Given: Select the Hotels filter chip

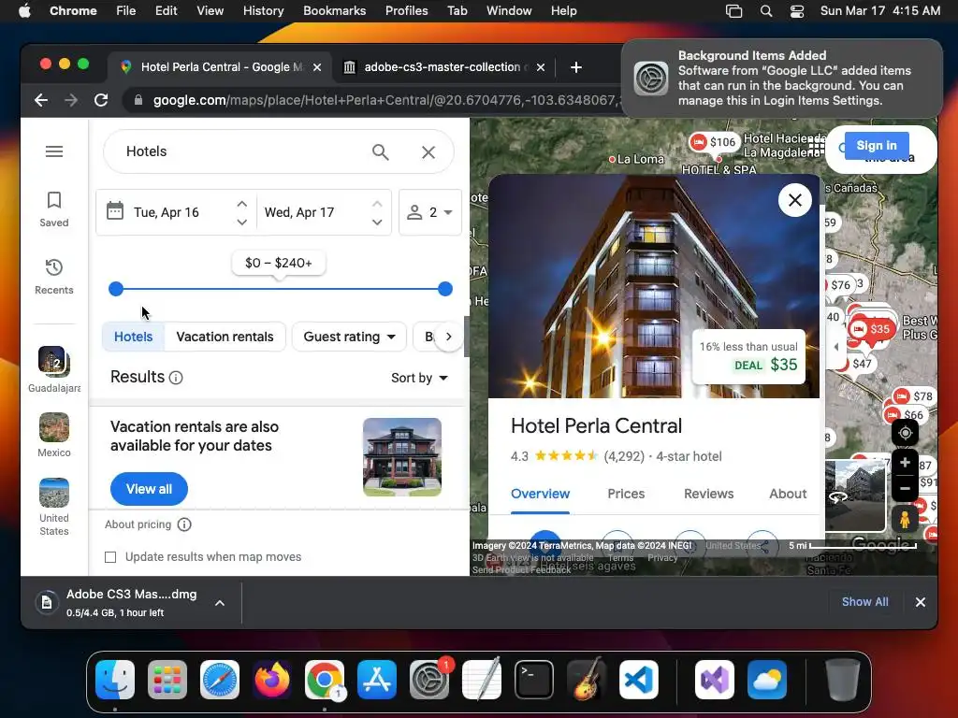Looking at the screenshot, I should click(133, 337).
